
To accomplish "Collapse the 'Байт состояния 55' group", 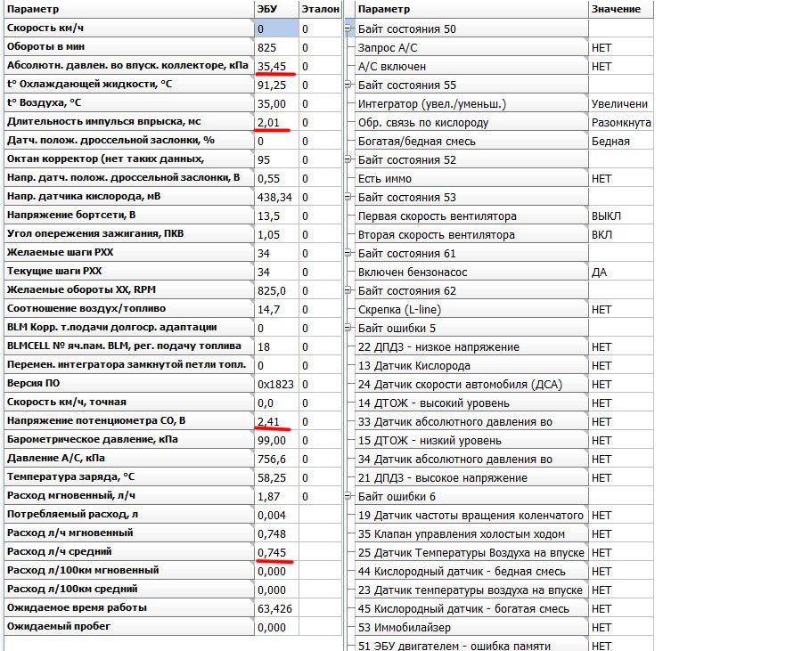I will 348,85.
